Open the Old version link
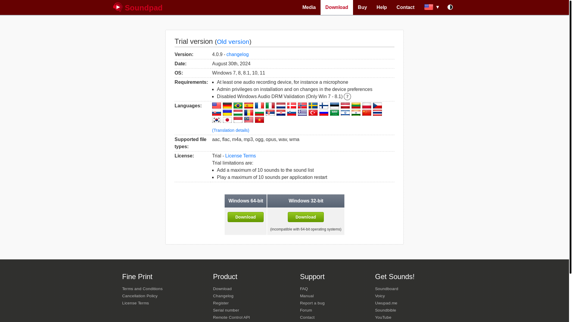This screenshot has width=572, height=322. click(x=233, y=42)
